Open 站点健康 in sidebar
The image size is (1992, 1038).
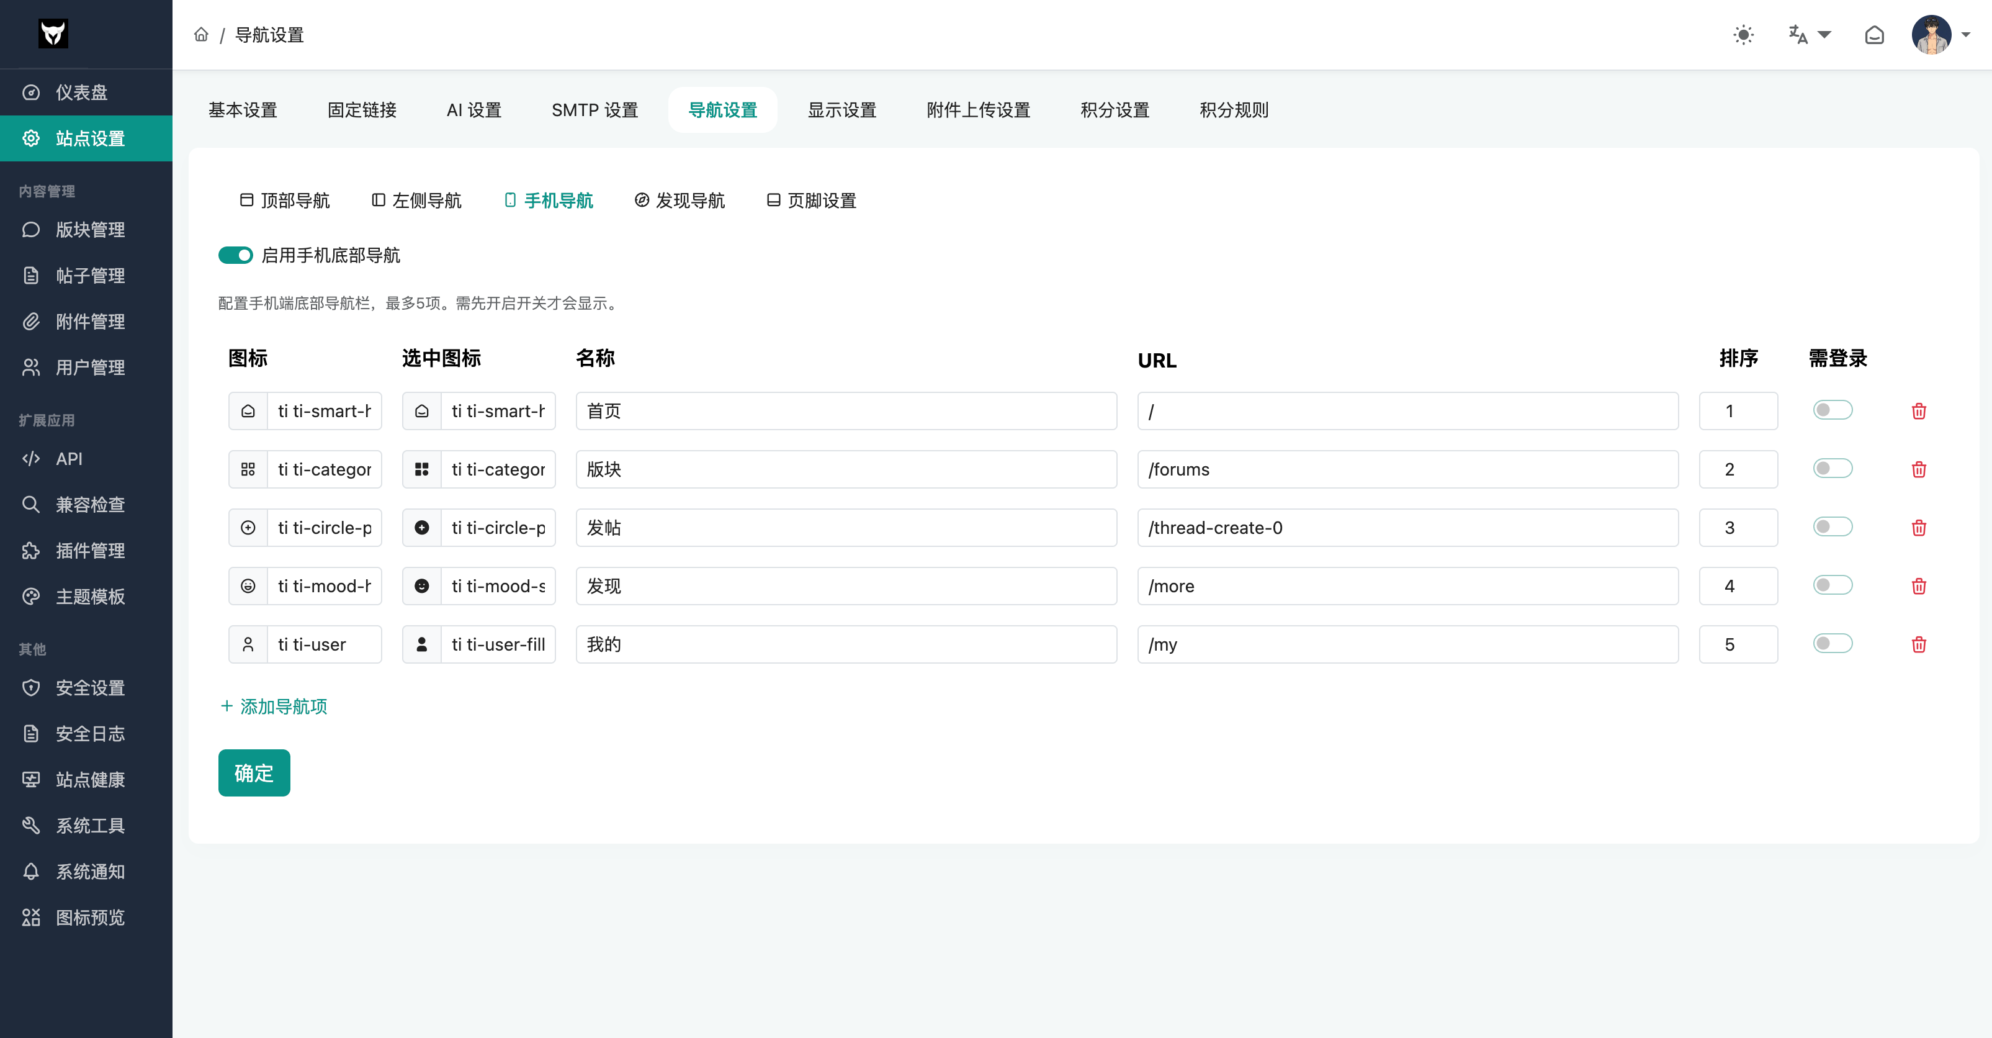(86, 780)
